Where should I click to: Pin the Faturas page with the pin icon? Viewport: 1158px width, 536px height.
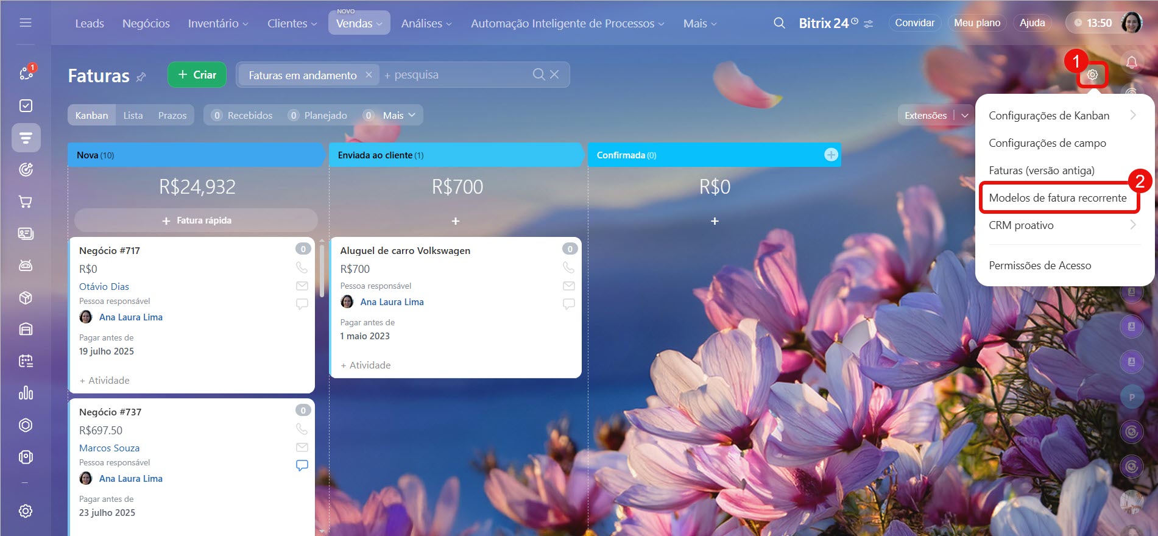point(141,77)
